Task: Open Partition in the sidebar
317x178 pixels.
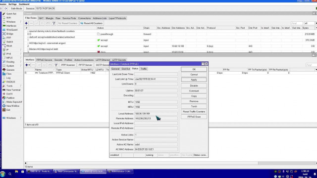Action: pyautogui.click(x=10, y=98)
